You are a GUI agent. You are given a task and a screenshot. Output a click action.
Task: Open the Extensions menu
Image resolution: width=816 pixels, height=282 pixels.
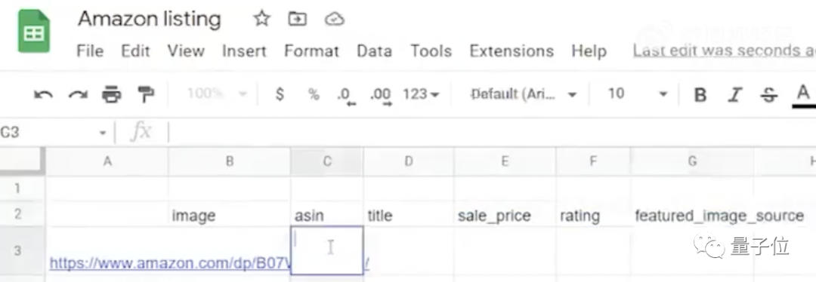[512, 51]
